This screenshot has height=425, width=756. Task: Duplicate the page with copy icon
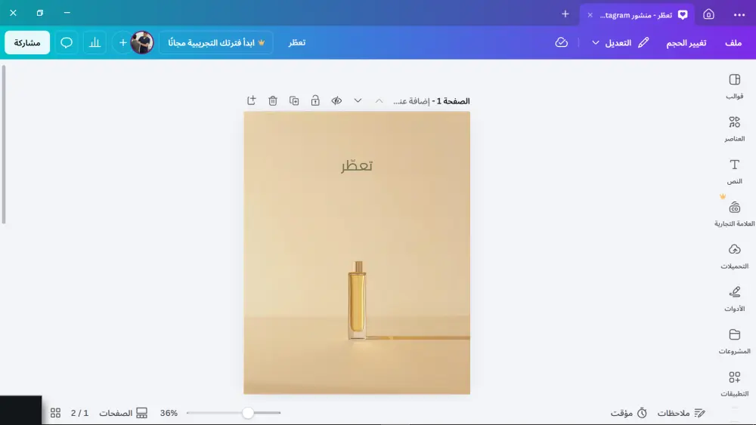pos(294,100)
